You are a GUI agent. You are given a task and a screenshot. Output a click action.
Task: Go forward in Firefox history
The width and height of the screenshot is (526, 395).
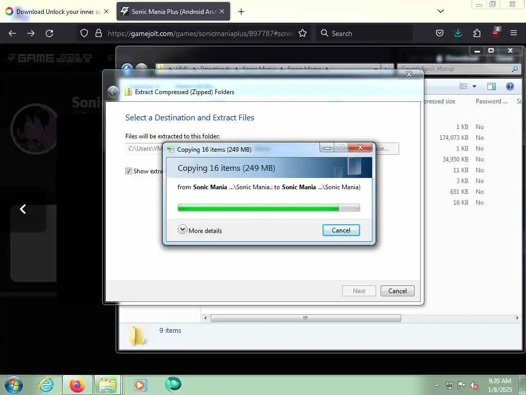coord(30,33)
